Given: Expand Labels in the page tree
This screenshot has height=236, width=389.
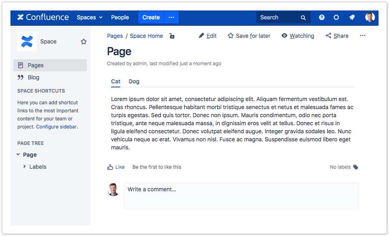Looking at the screenshot, I should click(24, 166).
